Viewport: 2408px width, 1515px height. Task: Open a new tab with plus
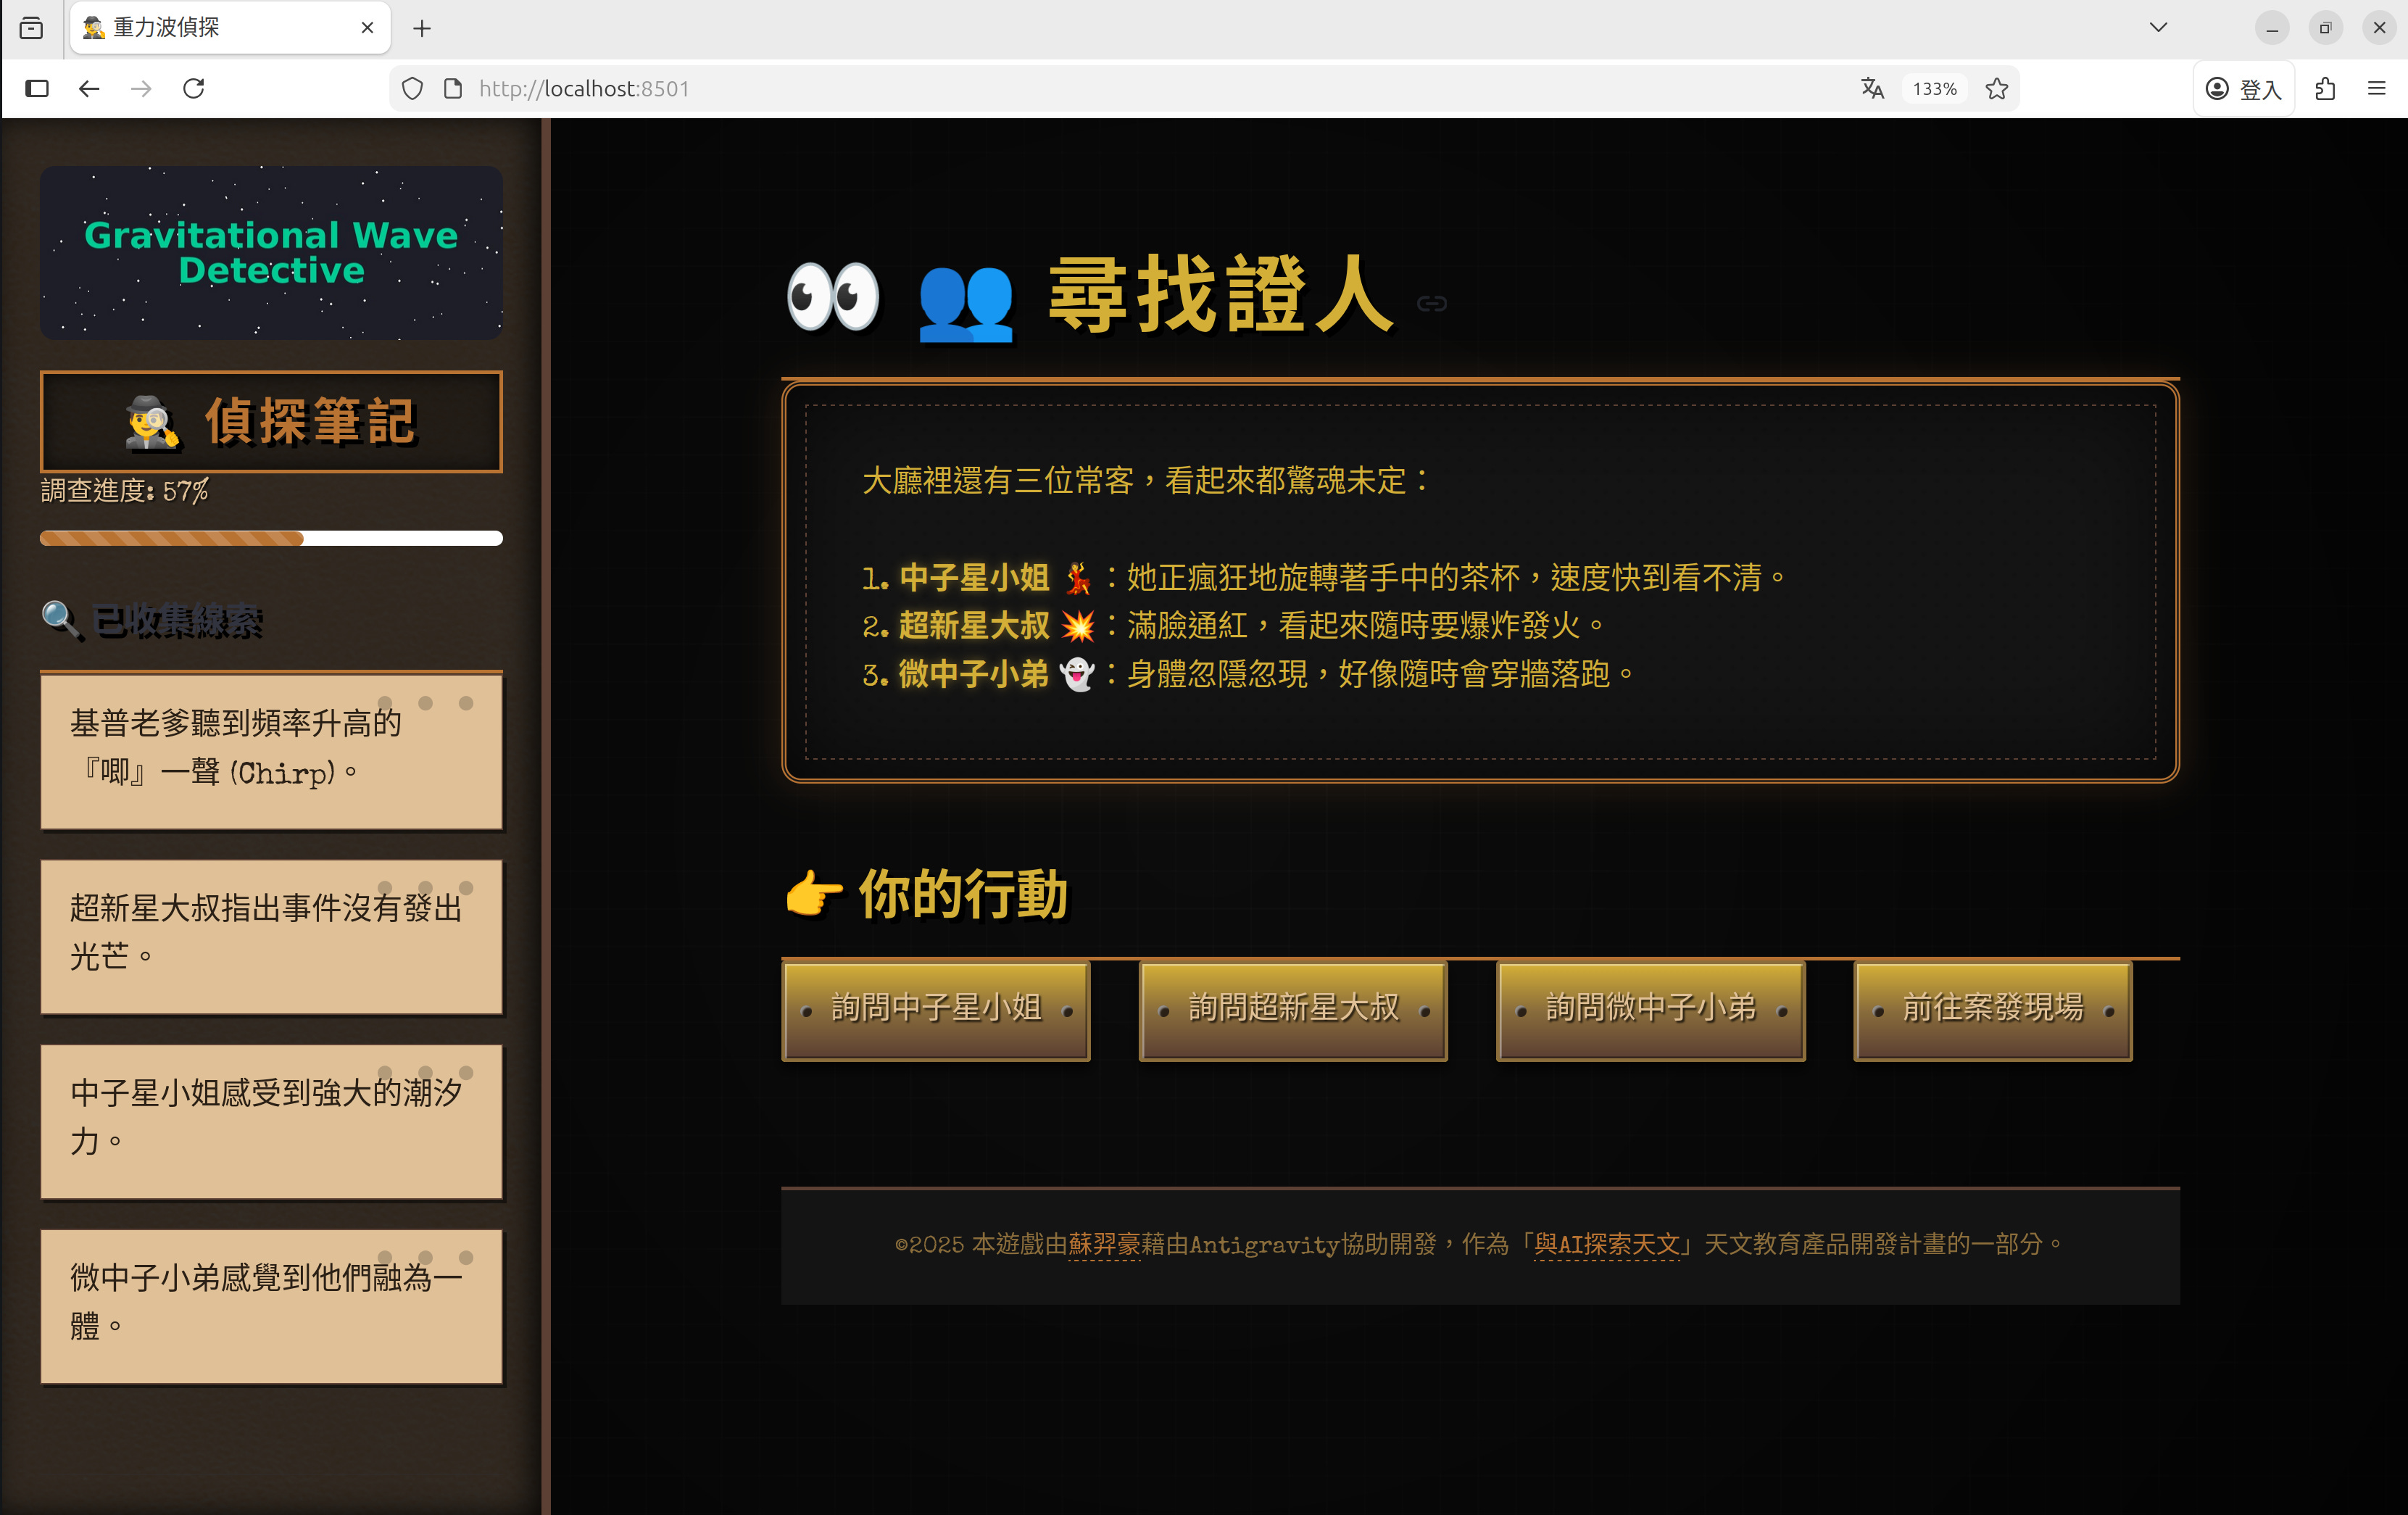(x=422, y=28)
